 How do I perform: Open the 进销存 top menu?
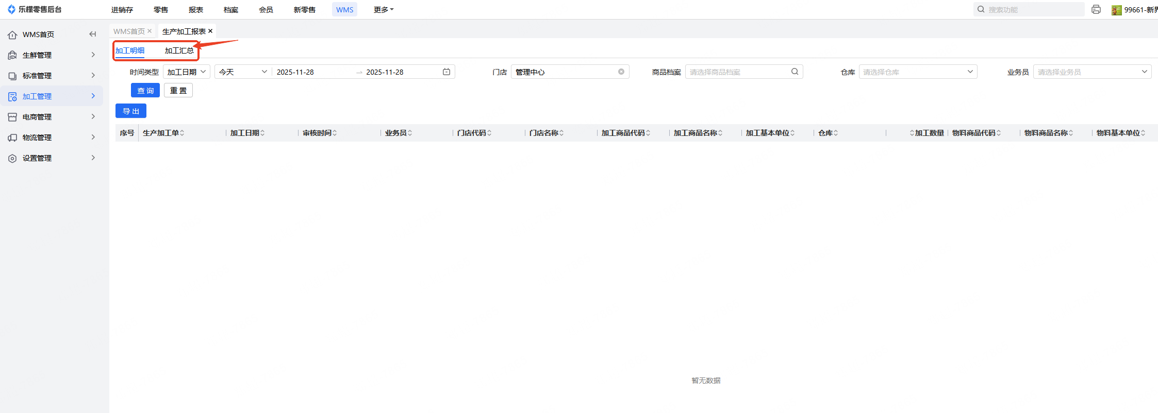(x=122, y=9)
